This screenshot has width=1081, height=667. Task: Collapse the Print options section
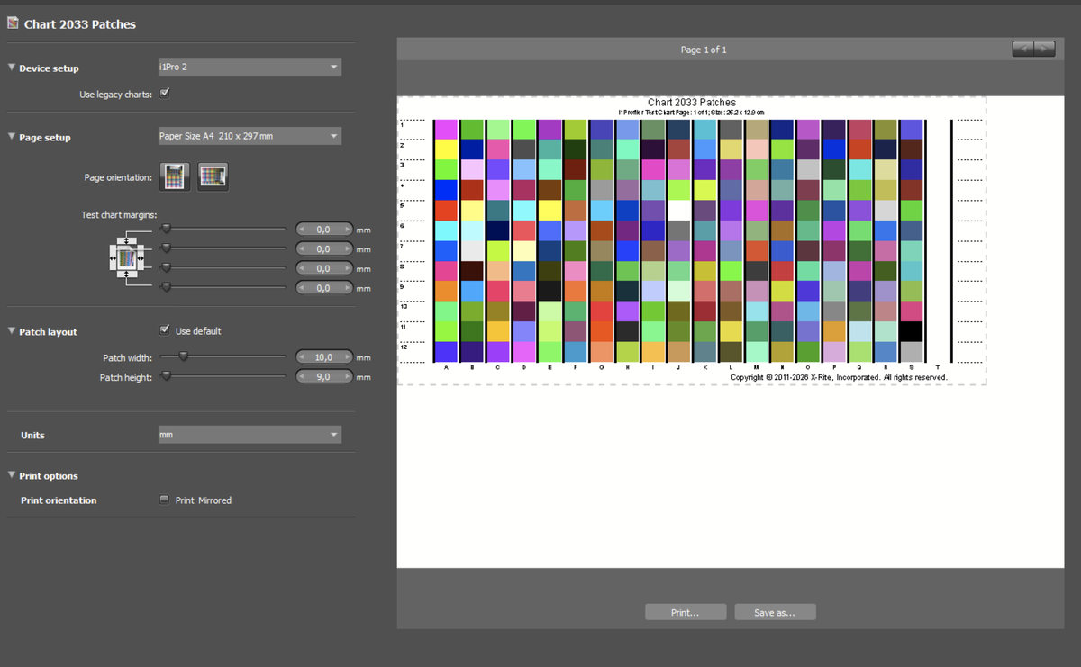tap(12, 475)
